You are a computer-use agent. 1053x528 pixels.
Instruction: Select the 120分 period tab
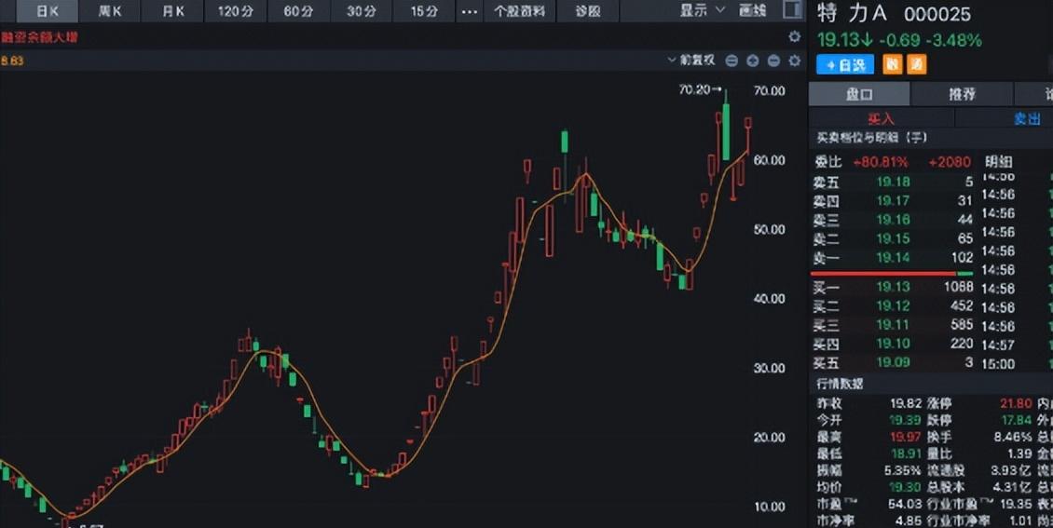coord(236,11)
